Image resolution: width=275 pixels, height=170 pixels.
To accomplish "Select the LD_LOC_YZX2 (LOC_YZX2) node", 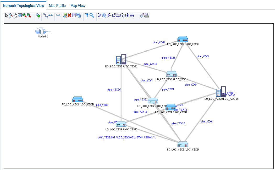I will pos(183,144).
